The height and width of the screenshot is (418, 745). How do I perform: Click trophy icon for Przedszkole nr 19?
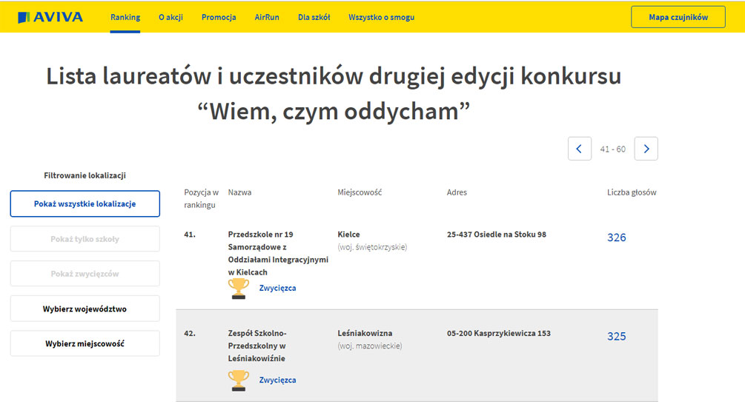[x=239, y=288]
